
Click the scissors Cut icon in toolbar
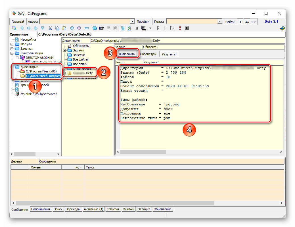pos(50,28)
